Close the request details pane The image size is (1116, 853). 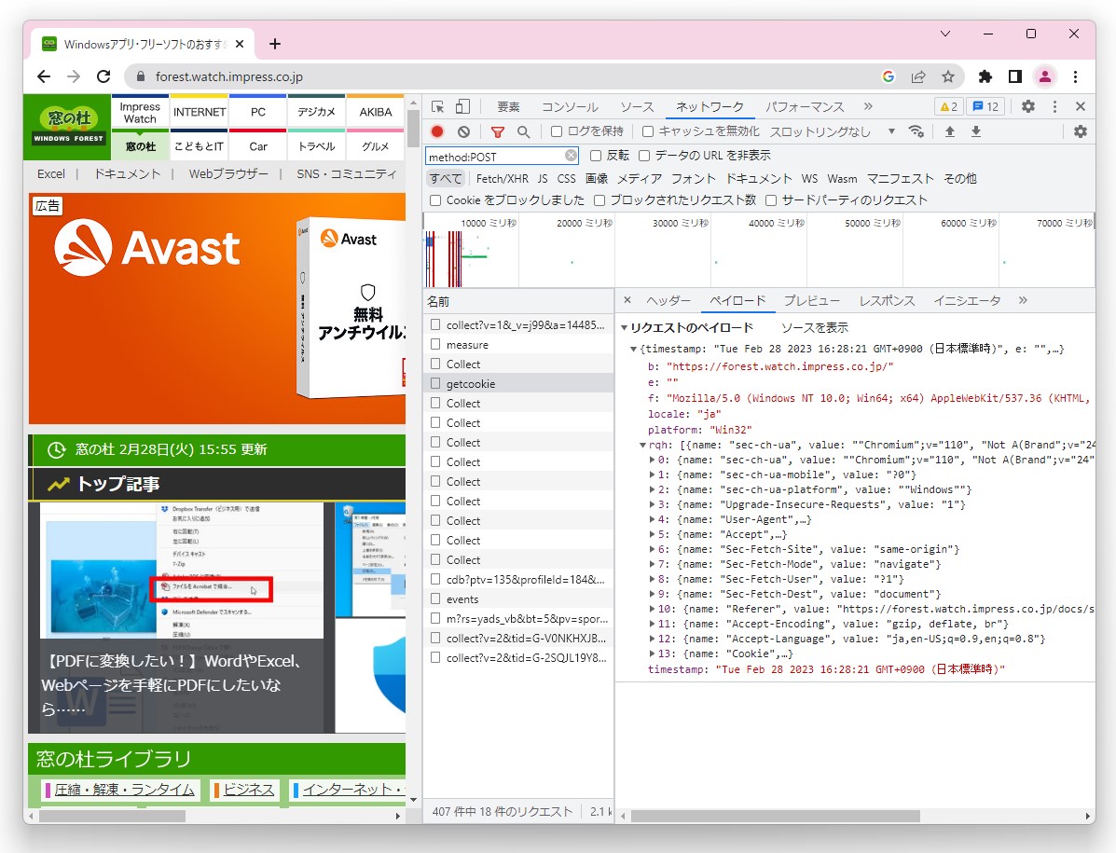point(627,300)
